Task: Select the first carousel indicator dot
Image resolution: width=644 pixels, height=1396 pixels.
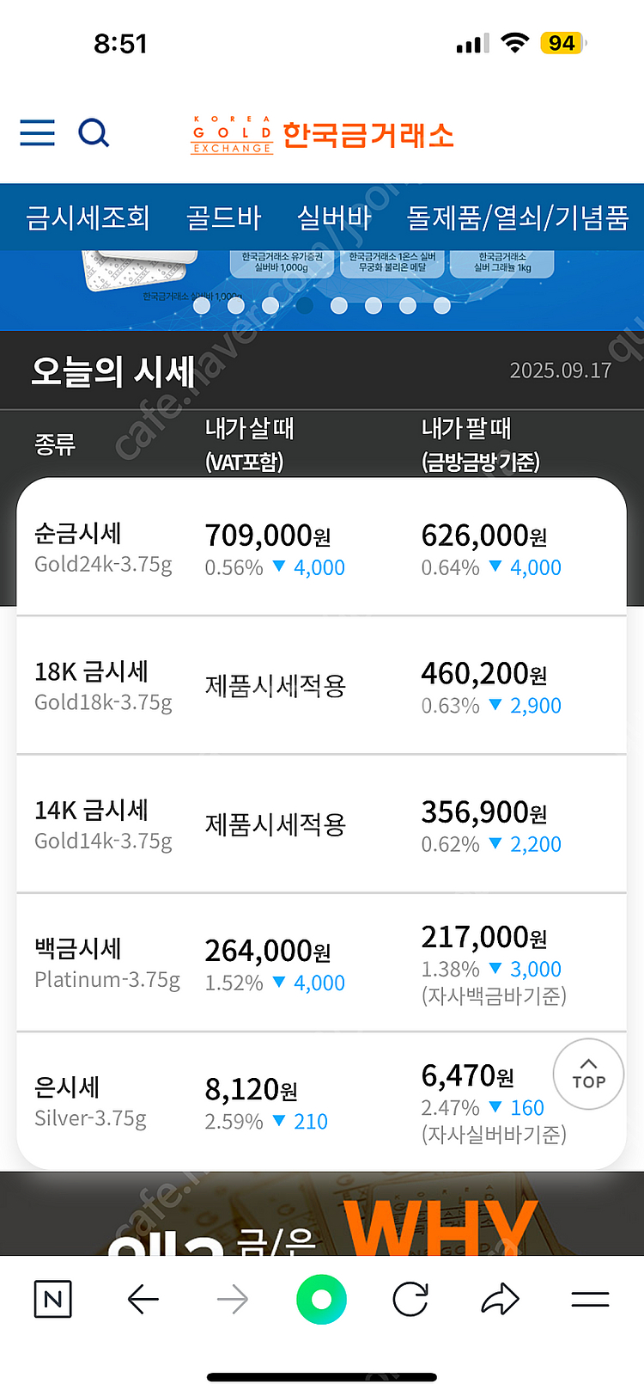Action: [x=202, y=305]
